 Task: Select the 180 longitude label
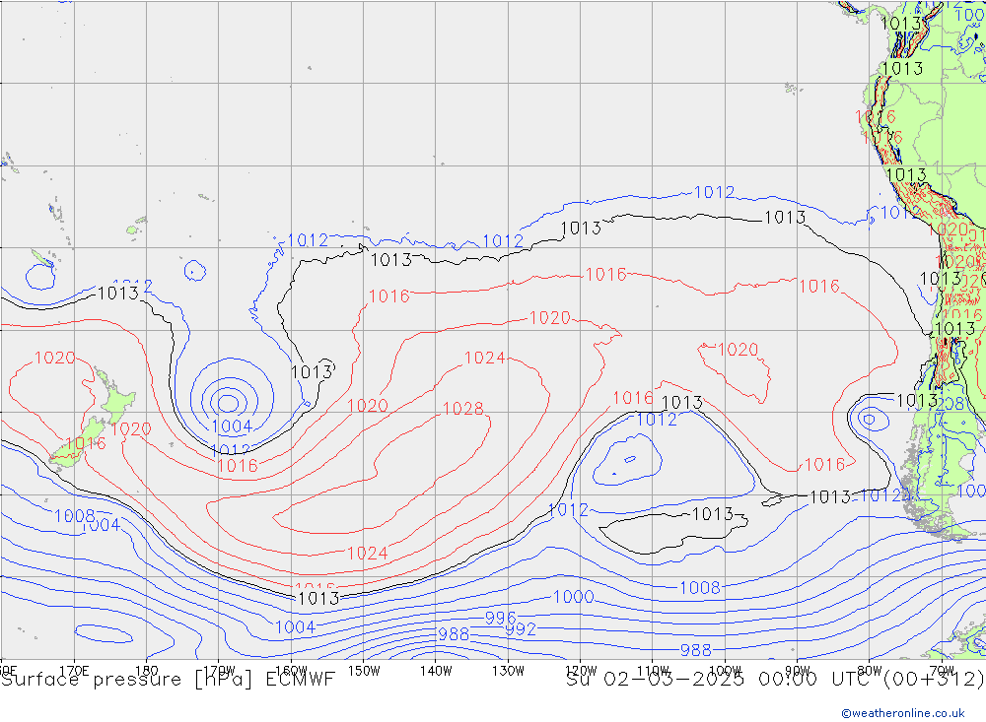click(147, 671)
